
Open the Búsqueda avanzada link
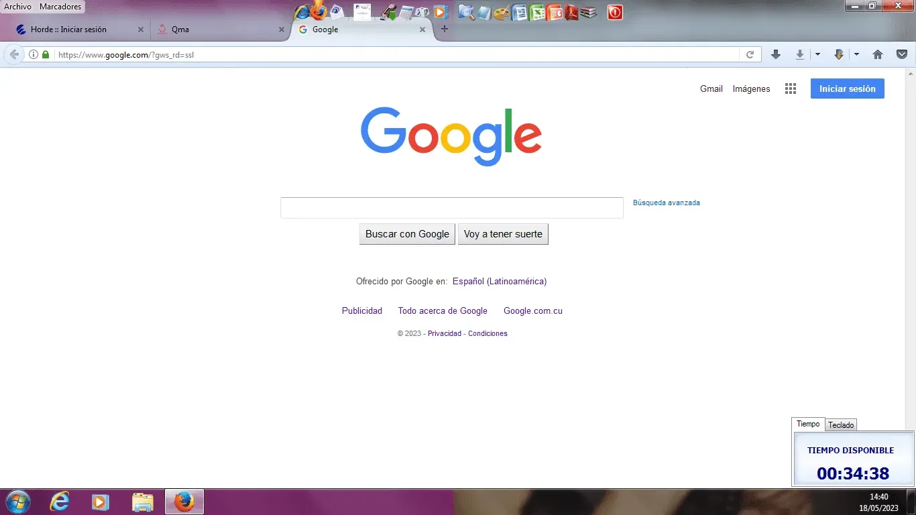pyautogui.click(x=667, y=203)
